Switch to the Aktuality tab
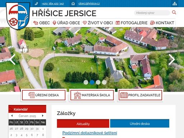The width and height of the screenshot is (184, 138). point(83,124)
